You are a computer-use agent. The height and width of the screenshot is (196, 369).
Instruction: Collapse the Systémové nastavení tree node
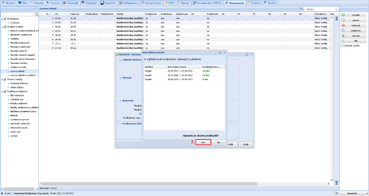(2, 91)
